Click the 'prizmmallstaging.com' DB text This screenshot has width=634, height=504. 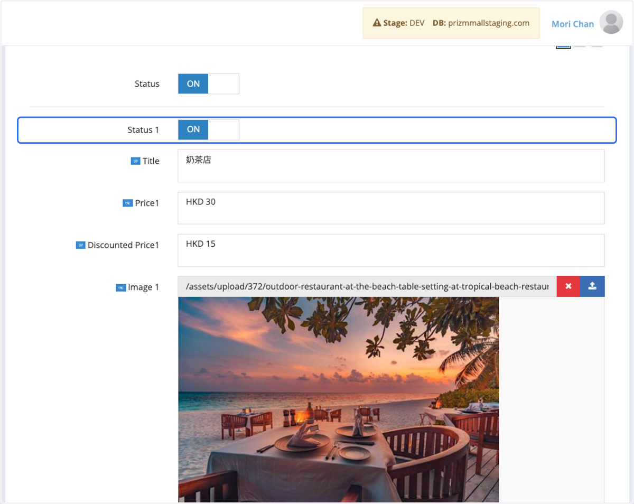489,23
